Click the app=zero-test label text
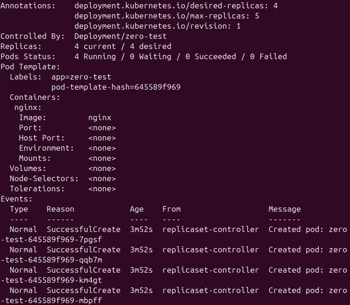 pyautogui.click(x=81, y=77)
